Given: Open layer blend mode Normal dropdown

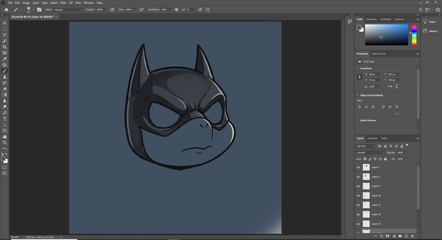Looking at the screenshot, I should [x=370, y=153].
